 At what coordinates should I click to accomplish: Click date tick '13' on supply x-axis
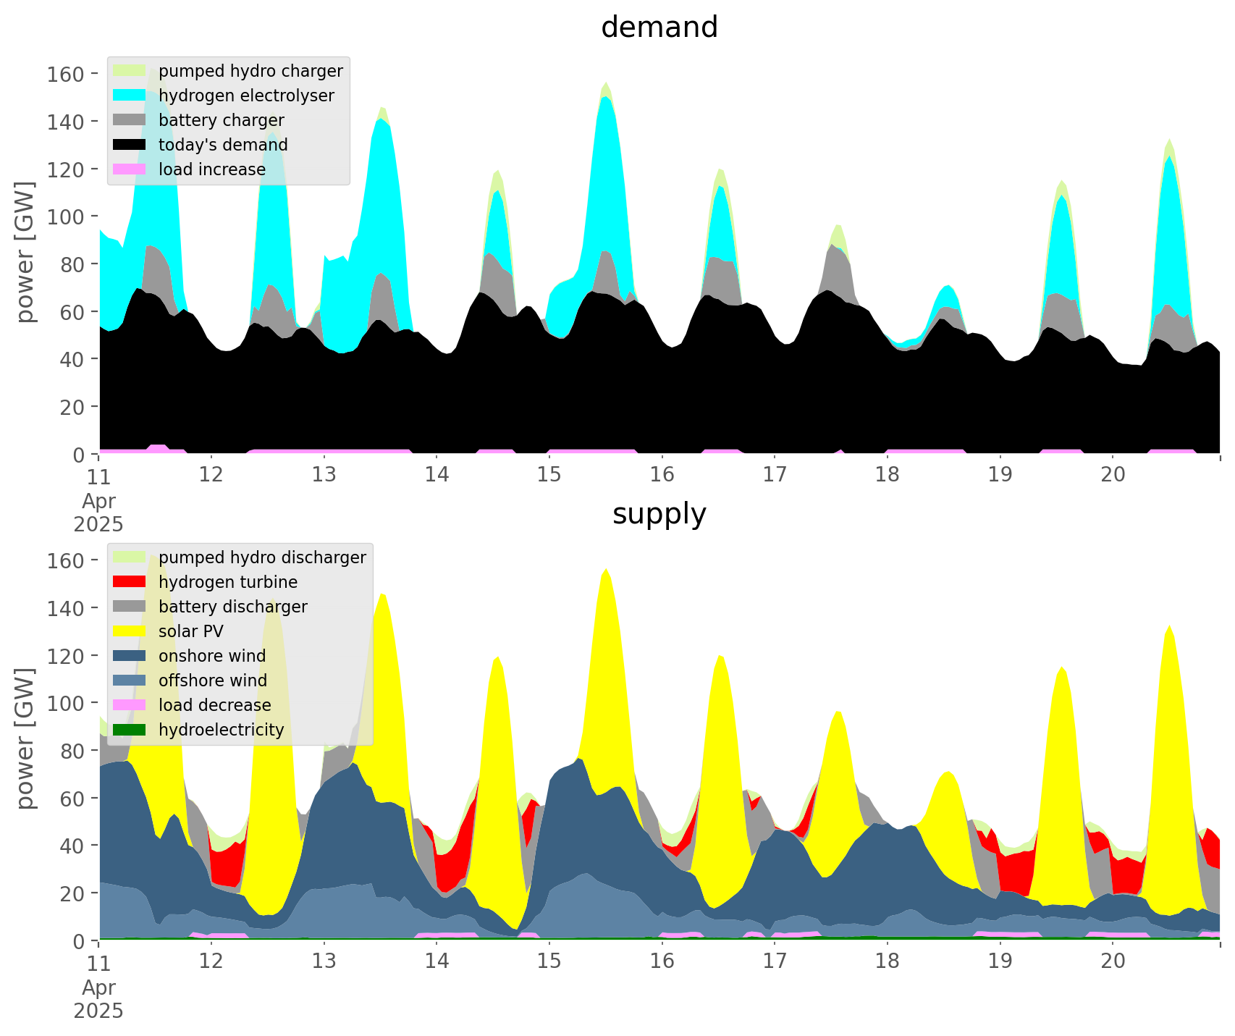(324, 962)
